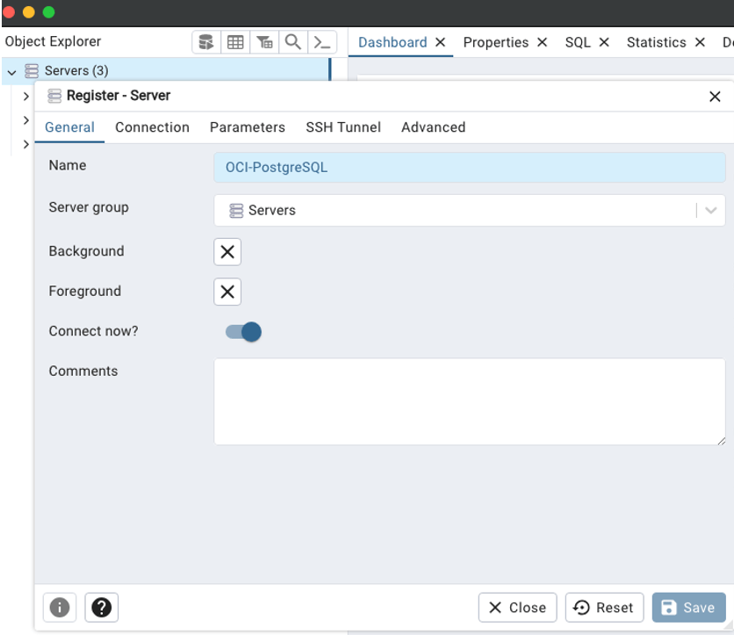
Task: Open help via the question mark icon
Action: 101,607
